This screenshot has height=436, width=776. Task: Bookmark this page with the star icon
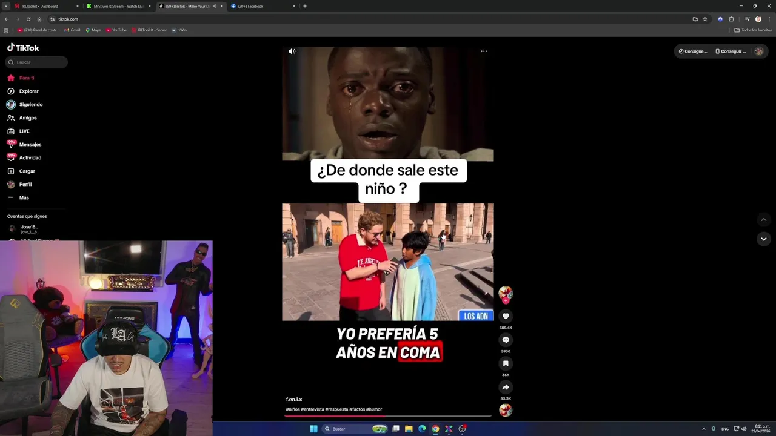pos(705,19)
